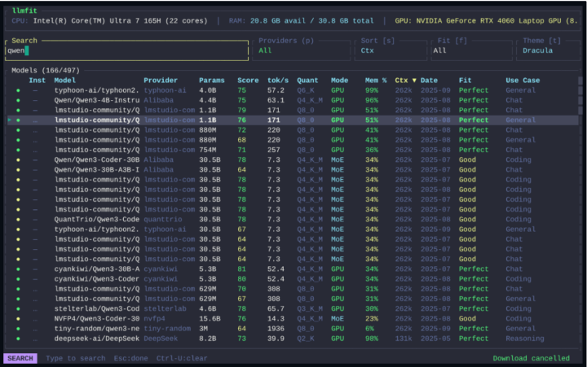Click the yellow dot next to Qwen/Qwen3-Coder-30B
587x367 pixels.
click(18, 159)
